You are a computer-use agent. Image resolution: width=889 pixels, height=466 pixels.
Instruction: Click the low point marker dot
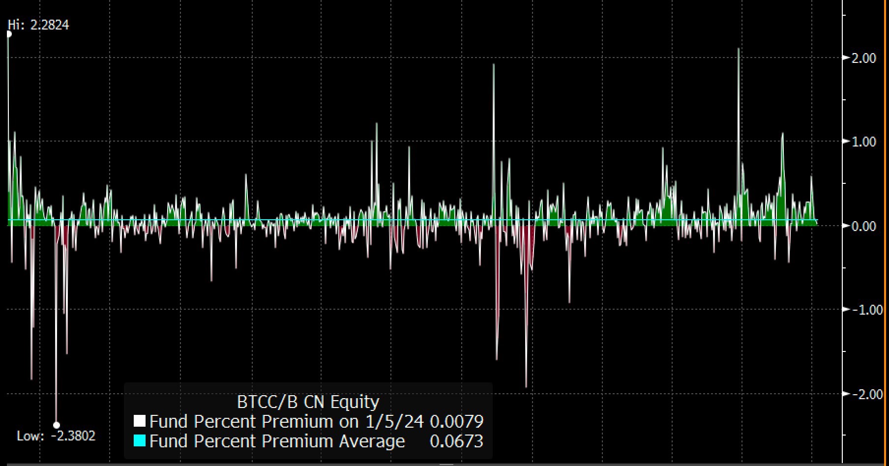57,425
